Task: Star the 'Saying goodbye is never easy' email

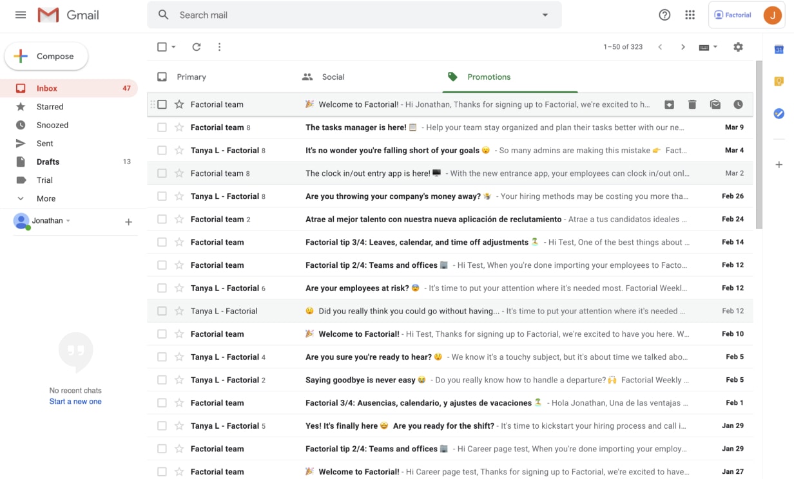Action: point(179,380)
